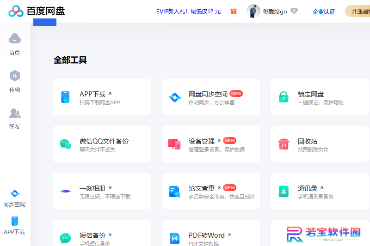
Task: Click the 网盘同步空间 sync icon in card
Action: pyautogui.click(x=175, y=97)
